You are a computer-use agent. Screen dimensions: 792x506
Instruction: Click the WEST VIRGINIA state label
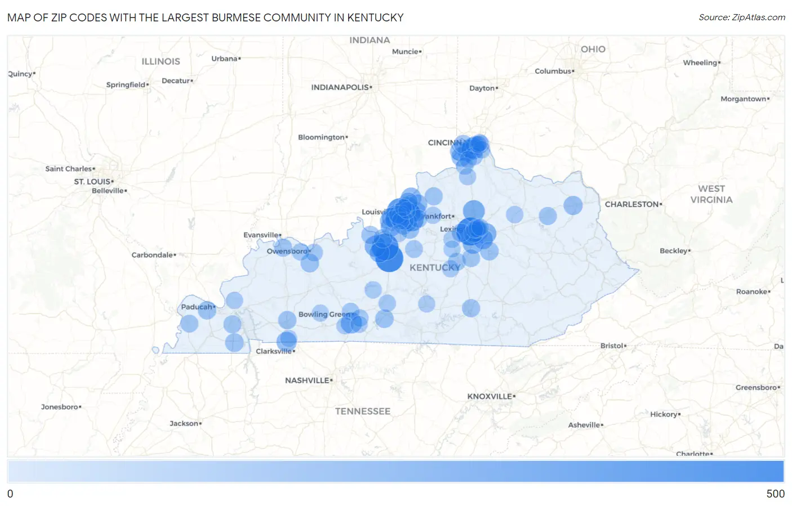pyautogui.click(x=711, y=194)
